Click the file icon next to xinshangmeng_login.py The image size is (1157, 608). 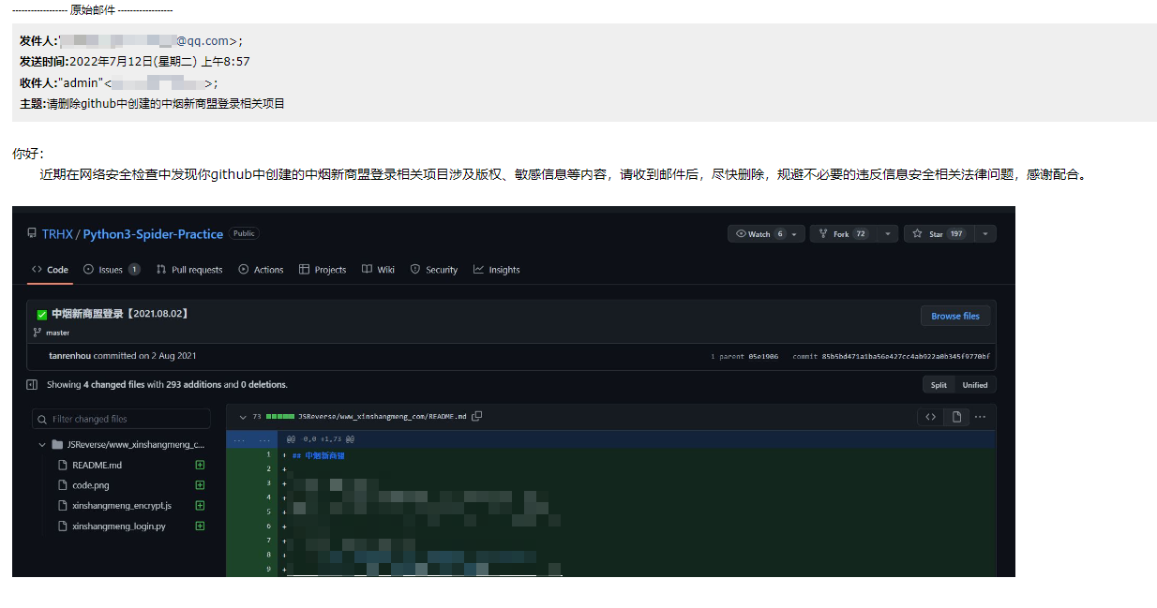[x=63, y=526]
